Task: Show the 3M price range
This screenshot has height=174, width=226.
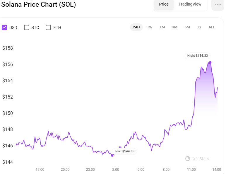Action: pyautogui.click(x=174, y=27)
